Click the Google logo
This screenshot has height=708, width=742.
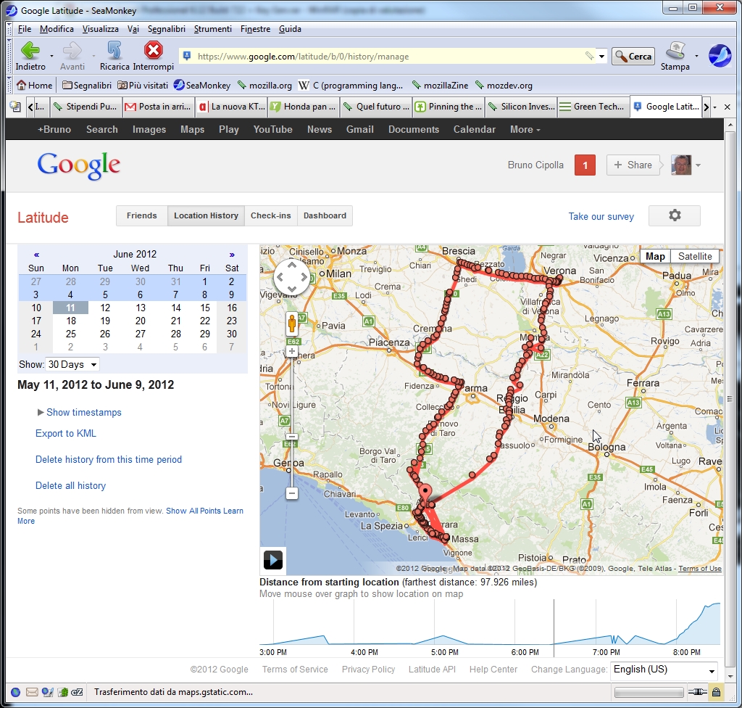click(x=78, y=165)
